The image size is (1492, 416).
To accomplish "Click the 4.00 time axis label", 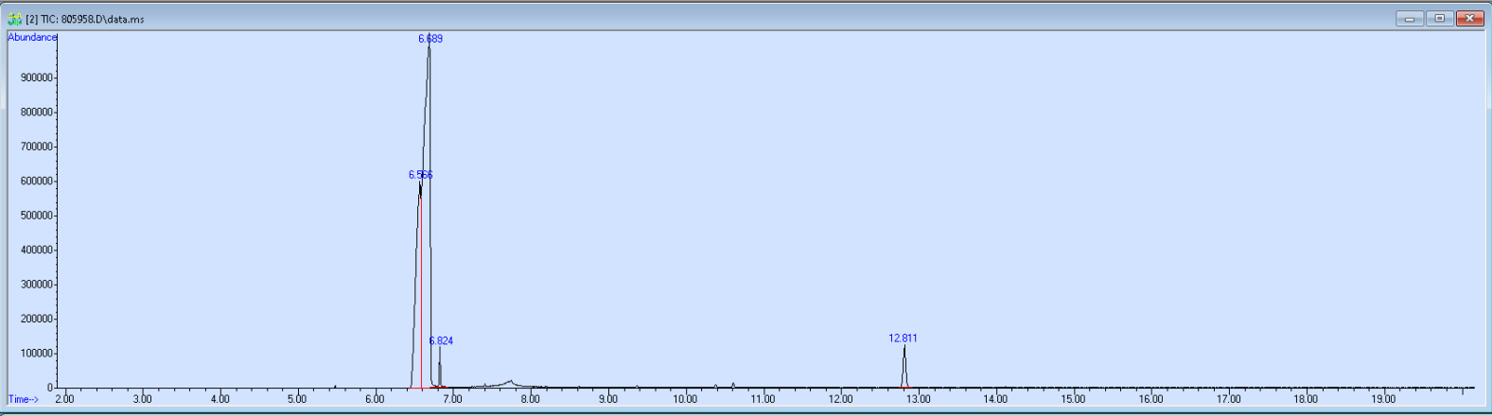I will coord(219,399).
